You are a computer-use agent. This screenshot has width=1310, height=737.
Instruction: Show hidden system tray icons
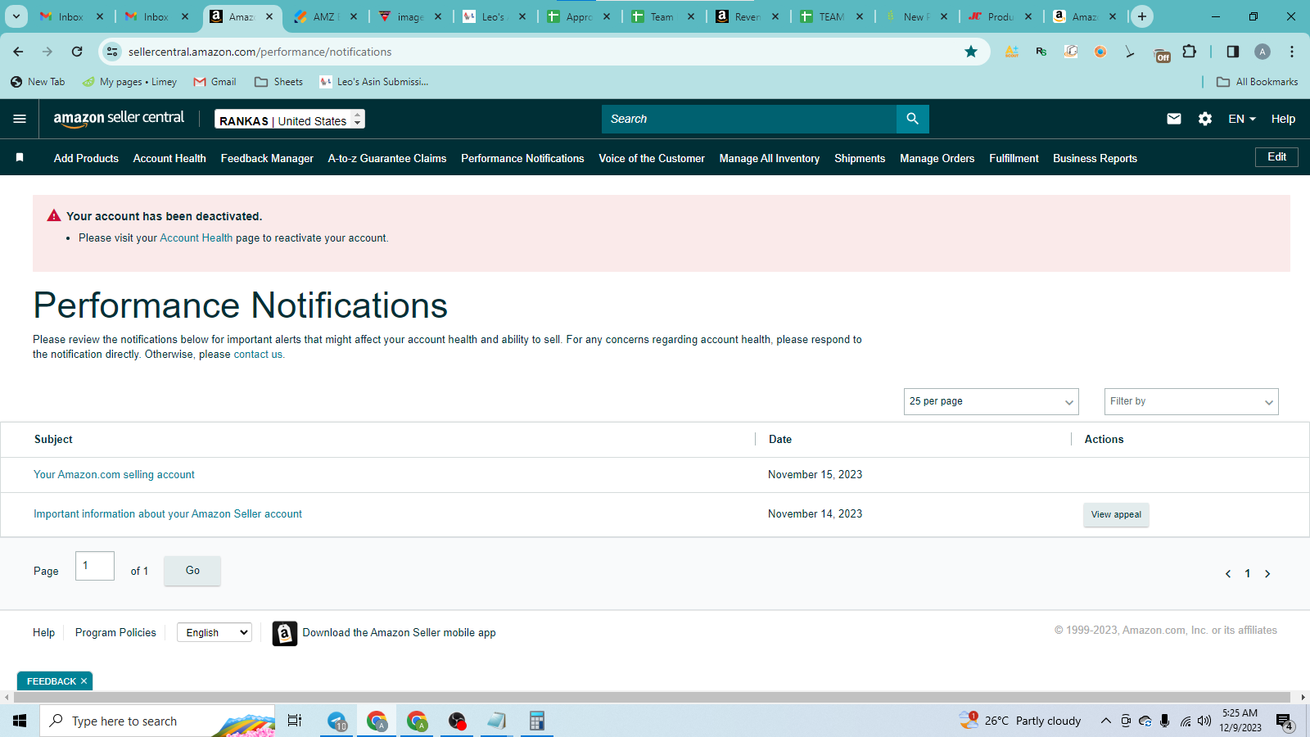tap(1105, 721)
